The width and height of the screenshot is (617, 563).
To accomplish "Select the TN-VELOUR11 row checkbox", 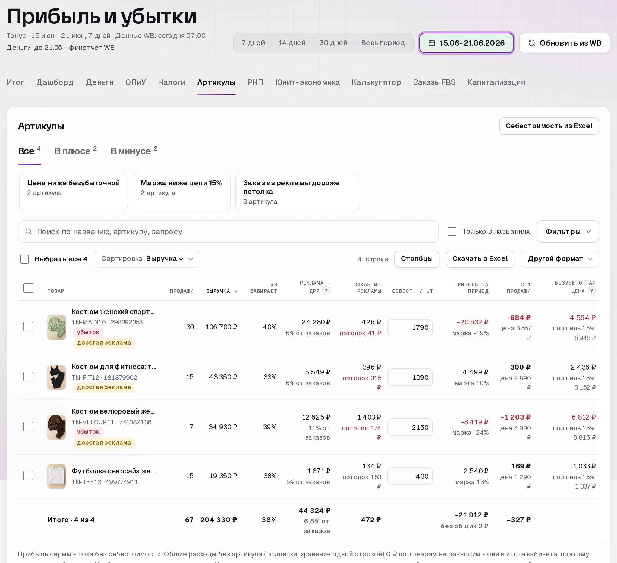I will pos(28,426).
